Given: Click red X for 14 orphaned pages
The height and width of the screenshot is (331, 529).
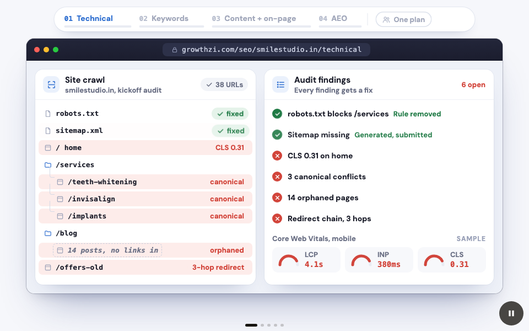Looking at the screenshot, I should [x=277, y=197].
